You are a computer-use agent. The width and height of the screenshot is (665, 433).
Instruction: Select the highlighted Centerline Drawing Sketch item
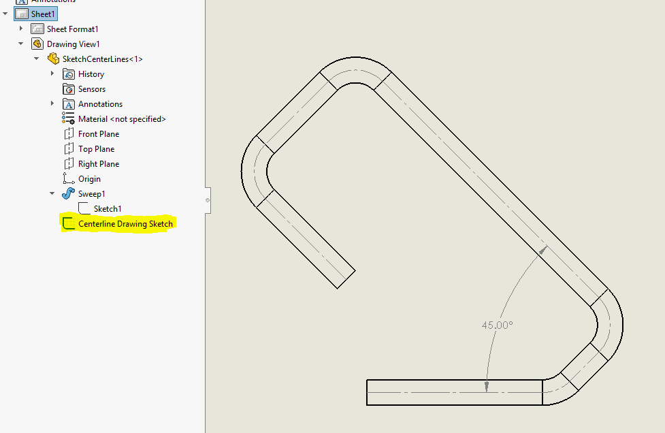point(125,224)
